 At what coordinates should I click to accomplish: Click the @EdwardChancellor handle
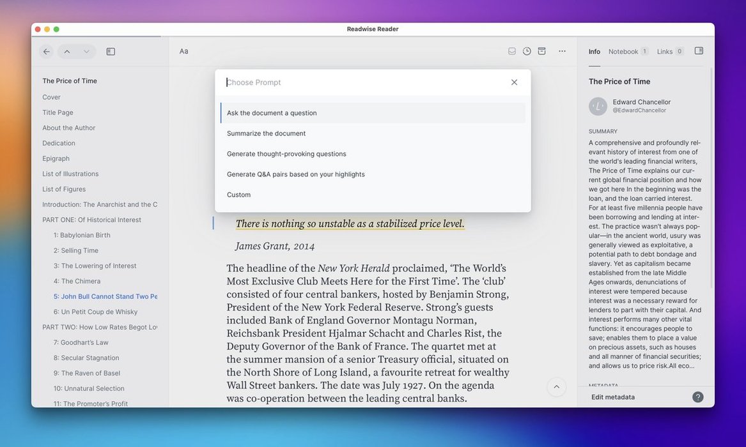(x=639, y=110)
